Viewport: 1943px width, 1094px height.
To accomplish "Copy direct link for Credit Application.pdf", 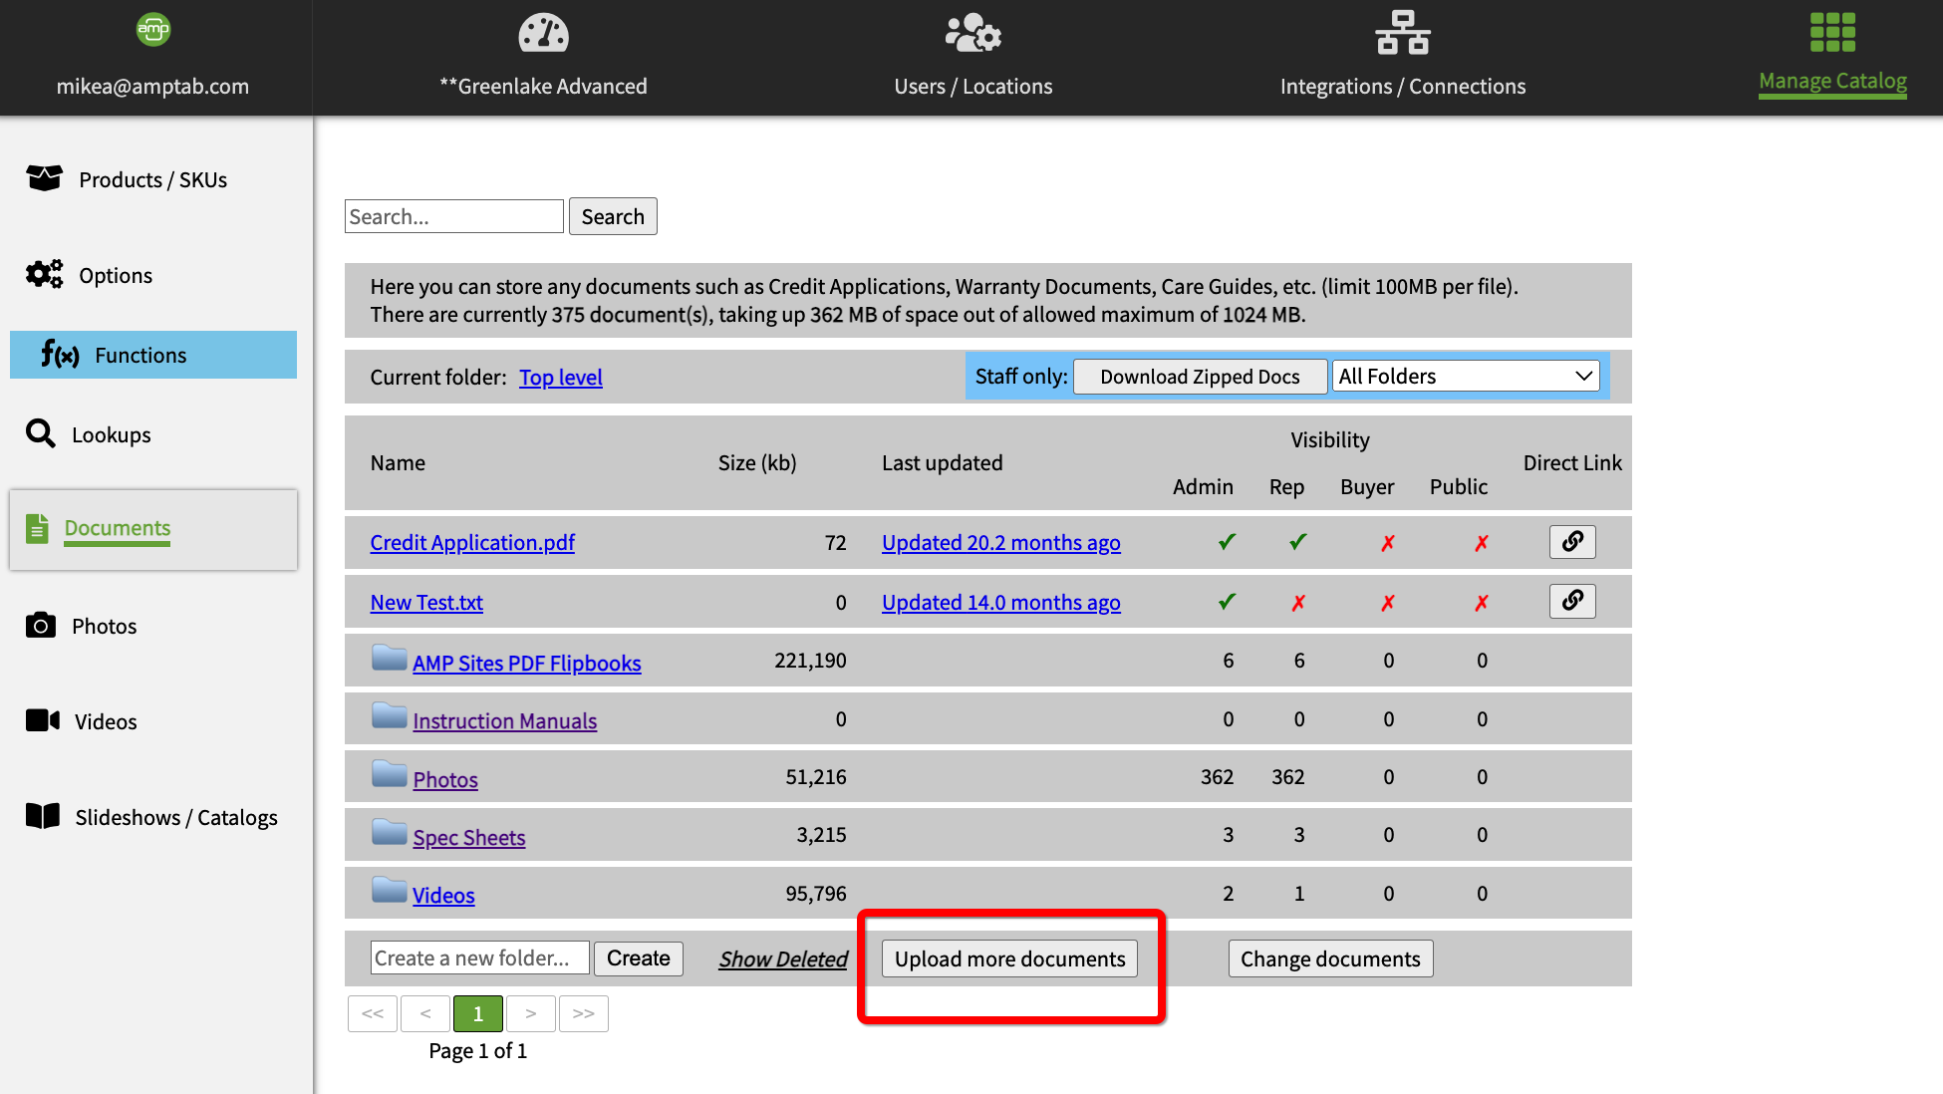I will coord(1572,542).
